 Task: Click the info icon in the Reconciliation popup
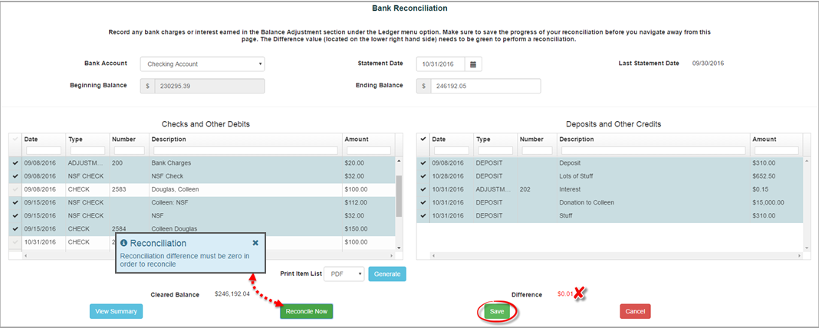[124, 243]
